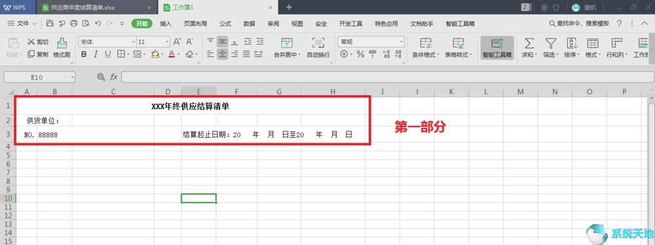Open the Name Box dropdown showing E10
Screen dimensions: 655x245
click(x=72, y=77)
